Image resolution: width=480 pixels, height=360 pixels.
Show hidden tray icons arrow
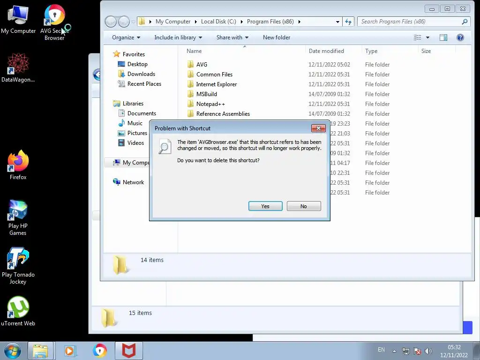tap(395, 351)
